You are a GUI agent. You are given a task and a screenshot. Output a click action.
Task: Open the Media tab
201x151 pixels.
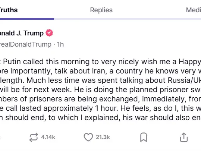point(194,10)
